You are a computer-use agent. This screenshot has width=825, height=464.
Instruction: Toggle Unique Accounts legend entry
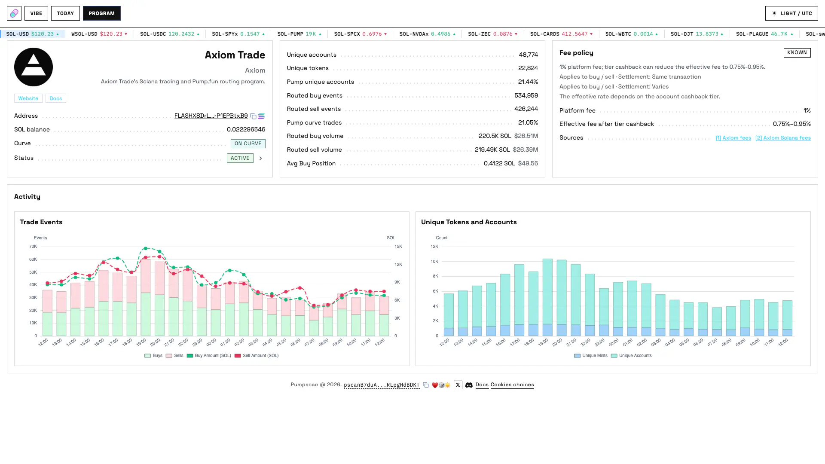click(631, 356)
